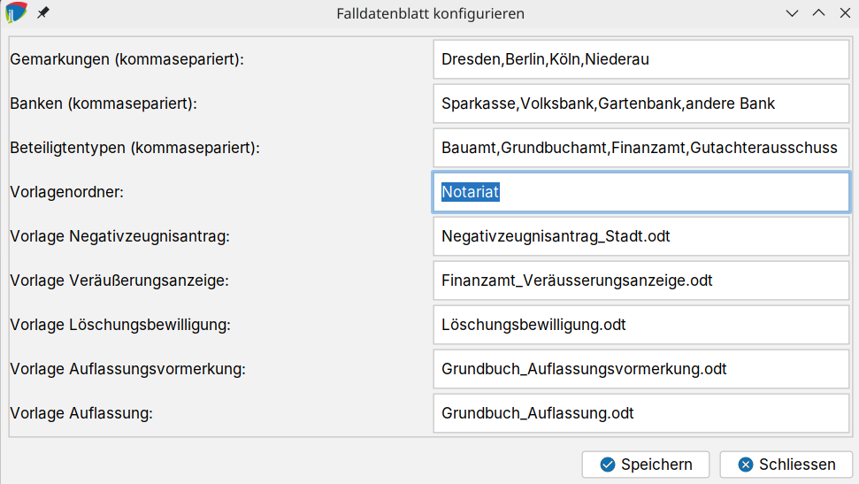Click the Schliessen button
The width and height of the screenshot is (859, 484).
click(786, 465)
